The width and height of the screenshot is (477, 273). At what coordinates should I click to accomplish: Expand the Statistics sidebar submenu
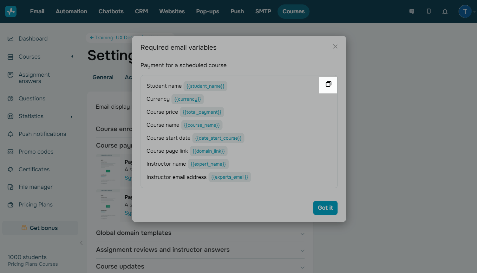coord(72,117)
